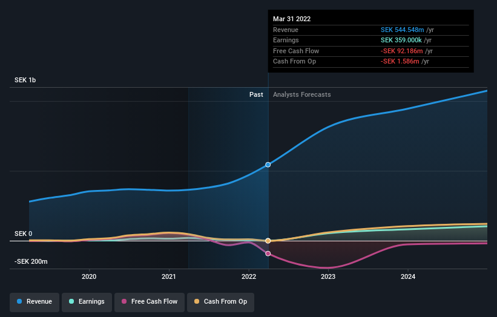Click the -SEK 200m y-axis label

pyautogui.click(x=31, y=261)
